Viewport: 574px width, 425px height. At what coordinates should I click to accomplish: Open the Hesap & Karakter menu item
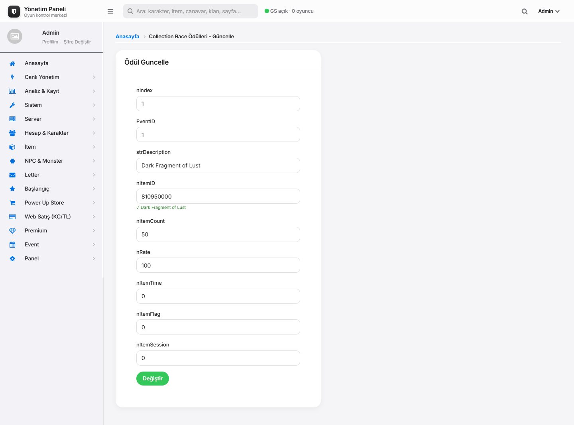pyautogui.click(x=52, y=133)
